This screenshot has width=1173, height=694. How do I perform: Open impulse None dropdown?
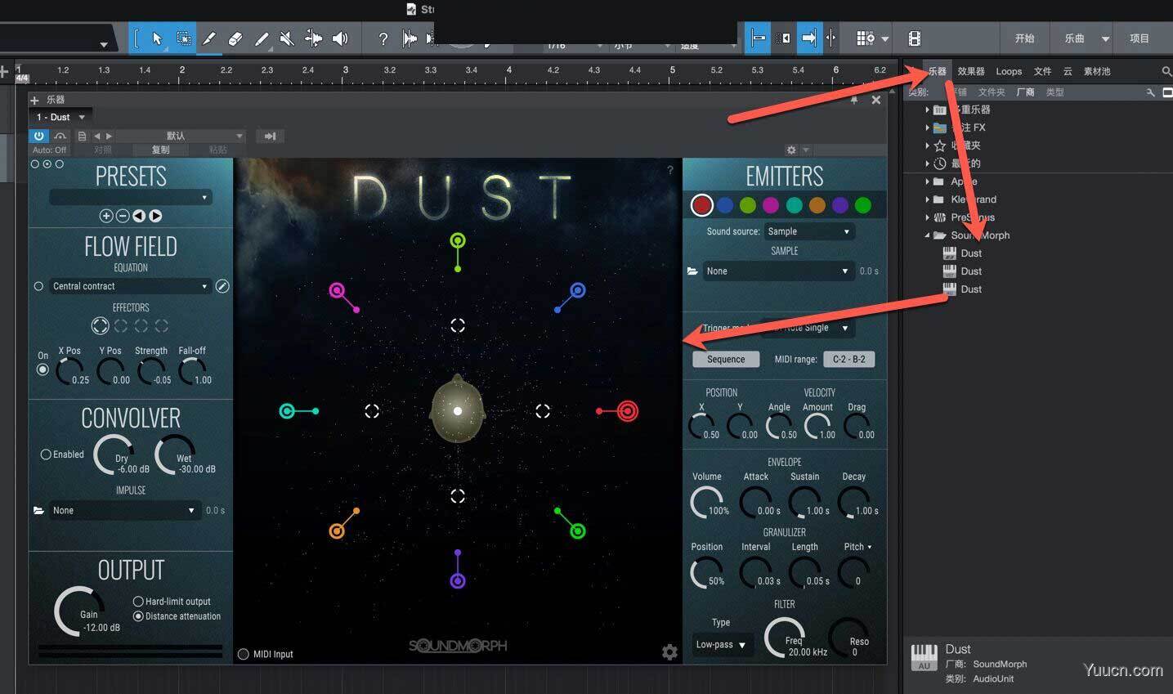(124, 510)
